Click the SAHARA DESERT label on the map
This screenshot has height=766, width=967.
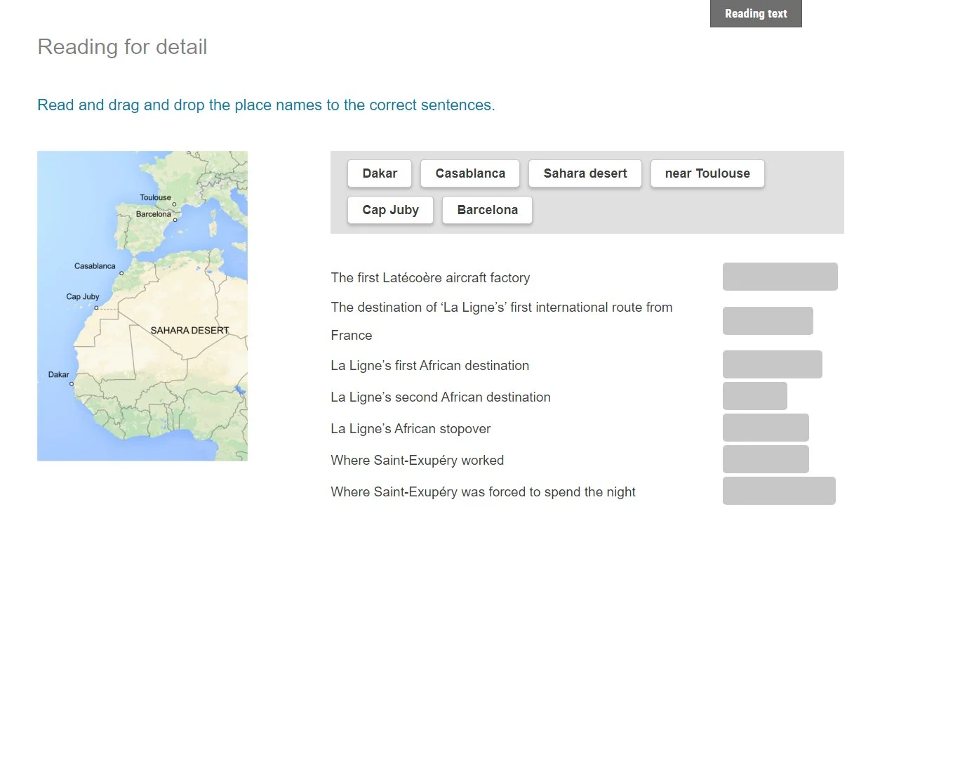pos(189,329)
